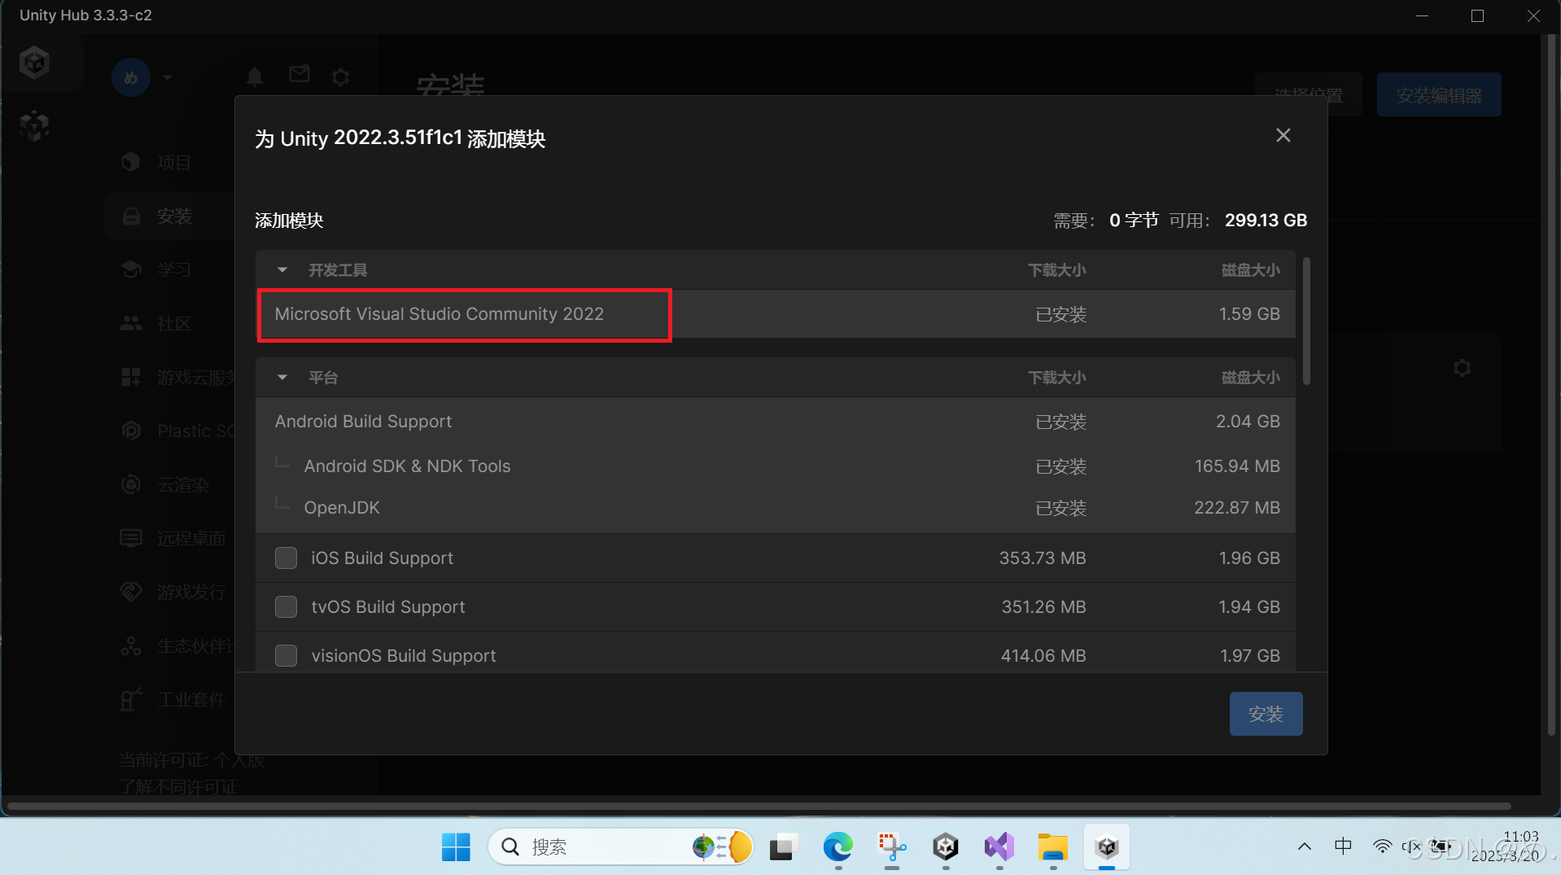This screenshot has width=1561, height=875.
Task: Open the 远程桌面 sidebar tab
Action: pos(191,538)
